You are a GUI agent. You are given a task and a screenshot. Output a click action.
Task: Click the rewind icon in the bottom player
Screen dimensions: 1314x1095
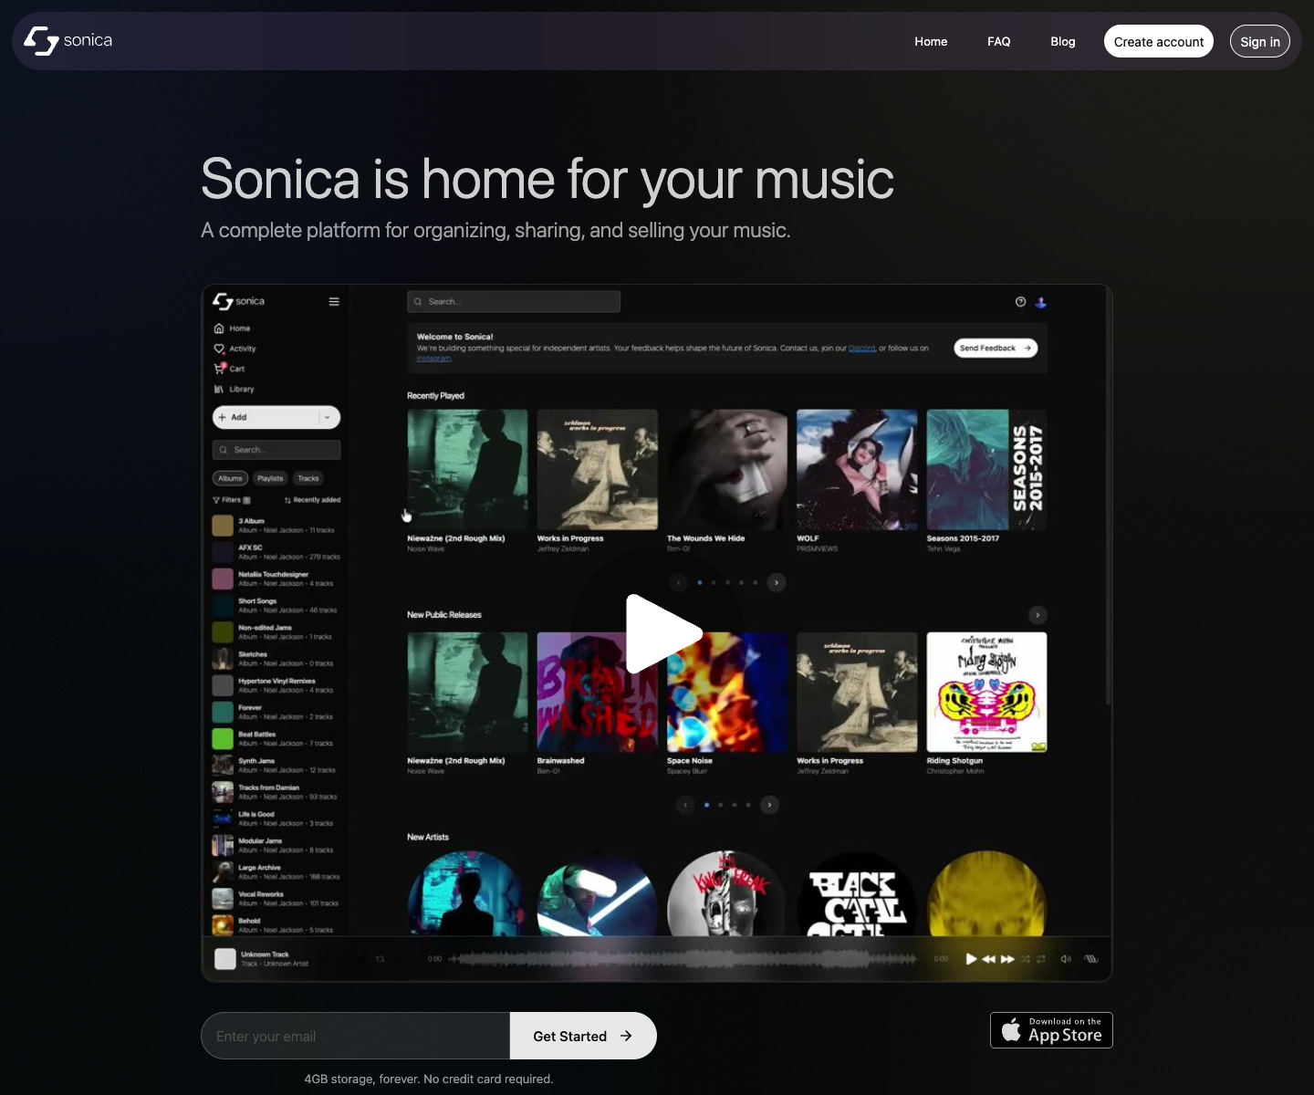click(988, 959)
